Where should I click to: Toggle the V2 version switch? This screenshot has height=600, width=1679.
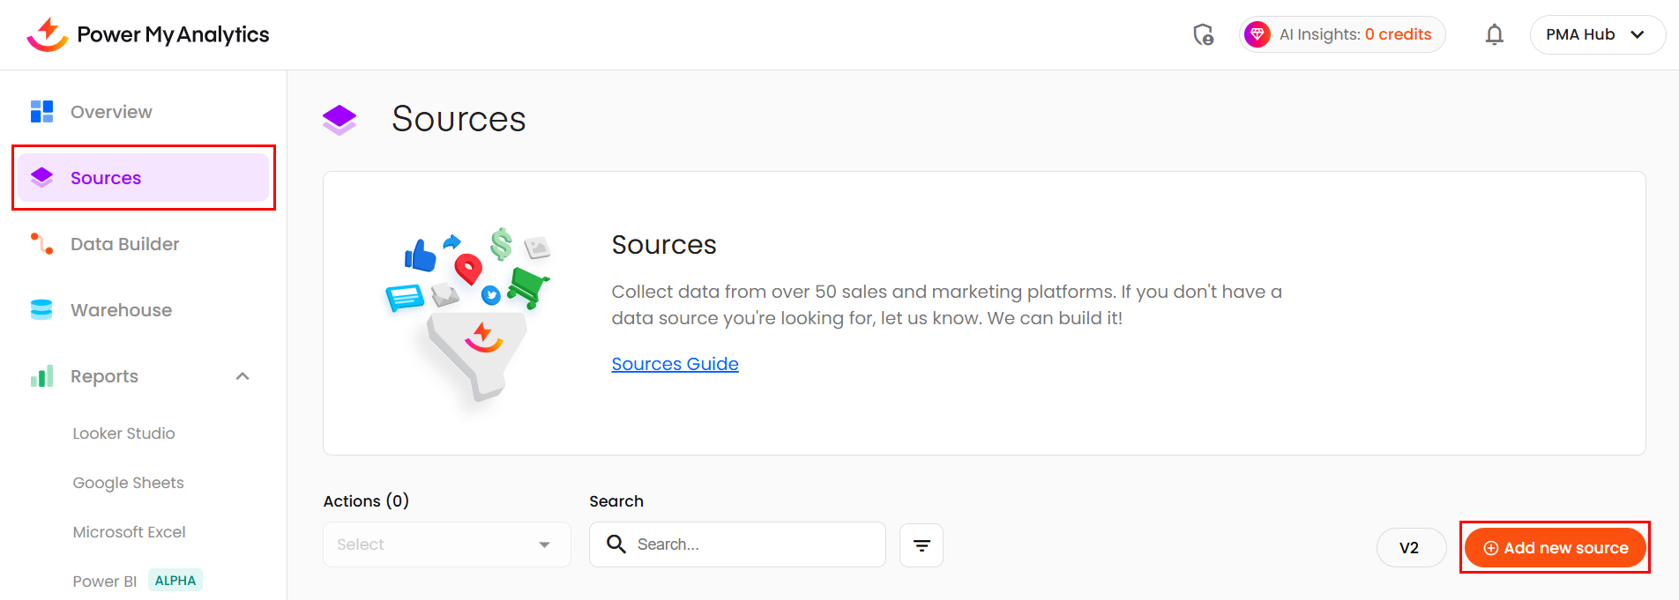coord(1410,548)
